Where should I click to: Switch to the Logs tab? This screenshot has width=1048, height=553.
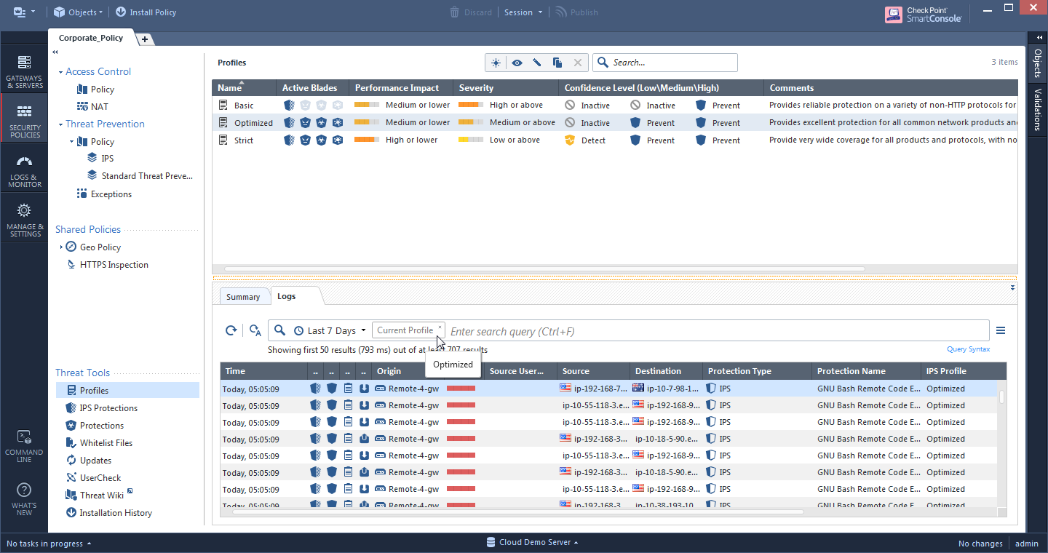287,296
